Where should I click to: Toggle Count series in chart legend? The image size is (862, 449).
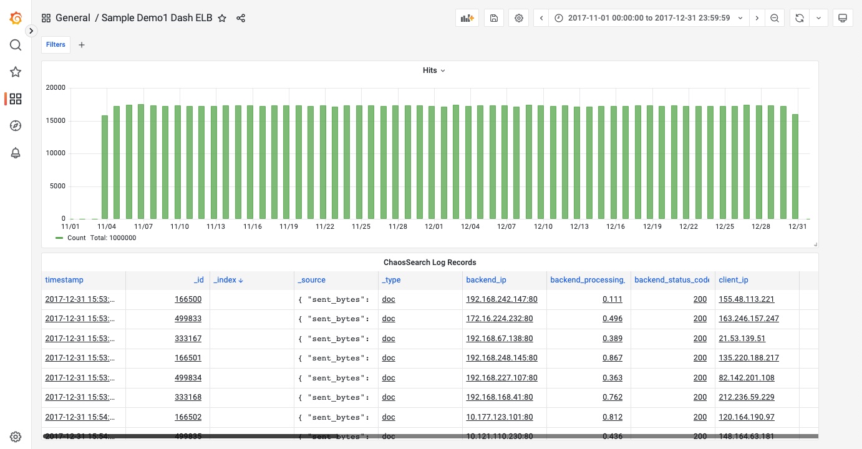[x=76, y=238]
